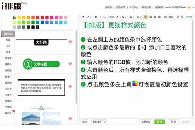Select the format painter brush icon

(88, 17)
